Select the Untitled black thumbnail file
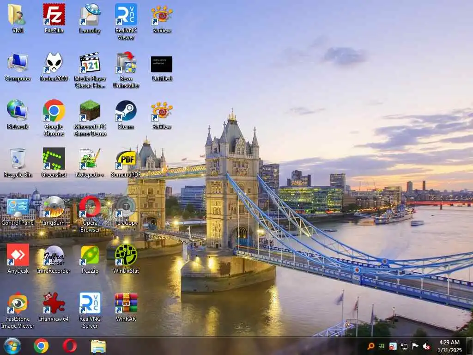This screenshot has height=355, width=473. [x=162, y=64]
